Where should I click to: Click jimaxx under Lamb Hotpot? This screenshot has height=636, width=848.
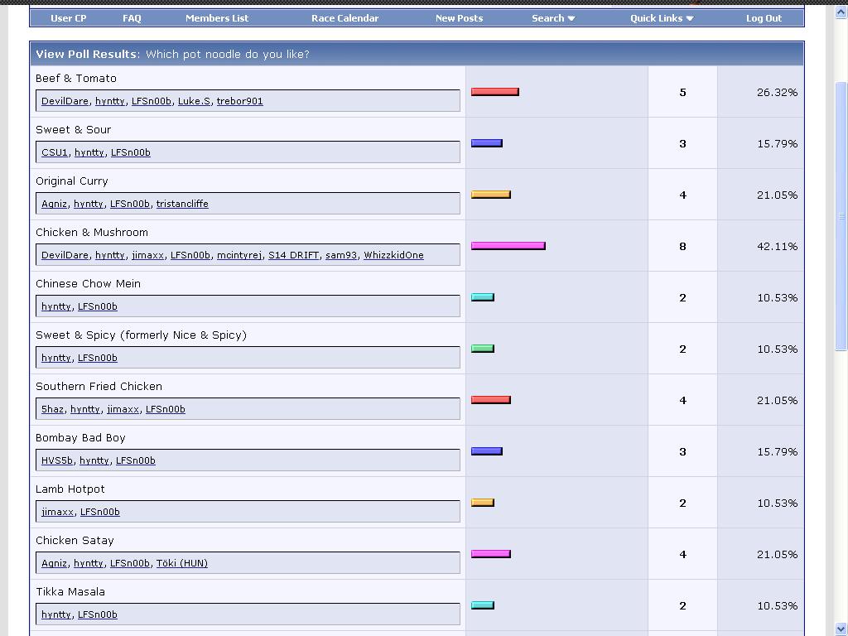pyautogui.click(x=57, y=512)
